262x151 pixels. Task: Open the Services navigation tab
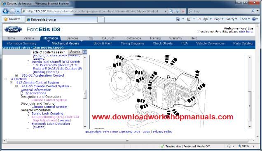[x=73, y=38]
